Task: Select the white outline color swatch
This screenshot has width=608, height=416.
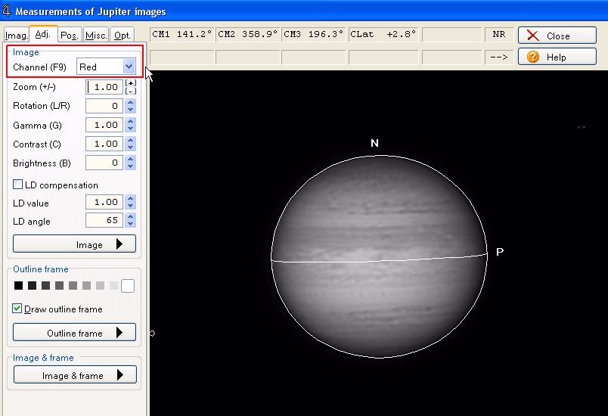Action: [x=128, y=285]
